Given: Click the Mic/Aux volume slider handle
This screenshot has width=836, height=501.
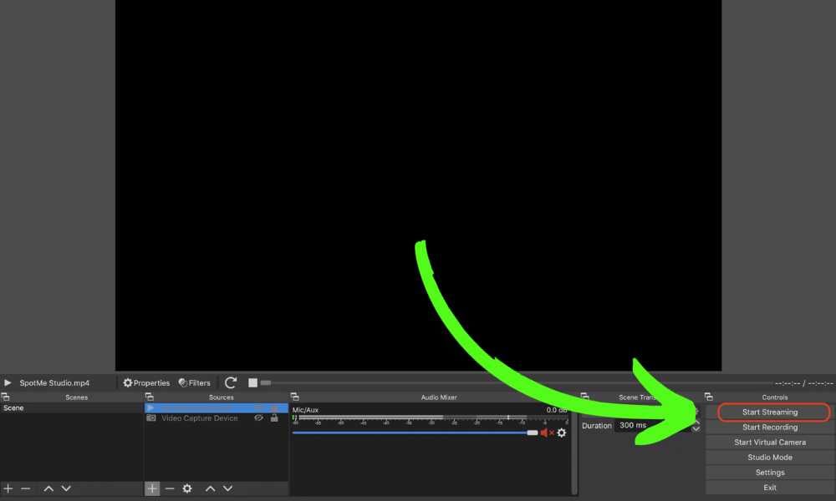Looking at the screenshot, I should pyautogui.click(x=533, y=433).
